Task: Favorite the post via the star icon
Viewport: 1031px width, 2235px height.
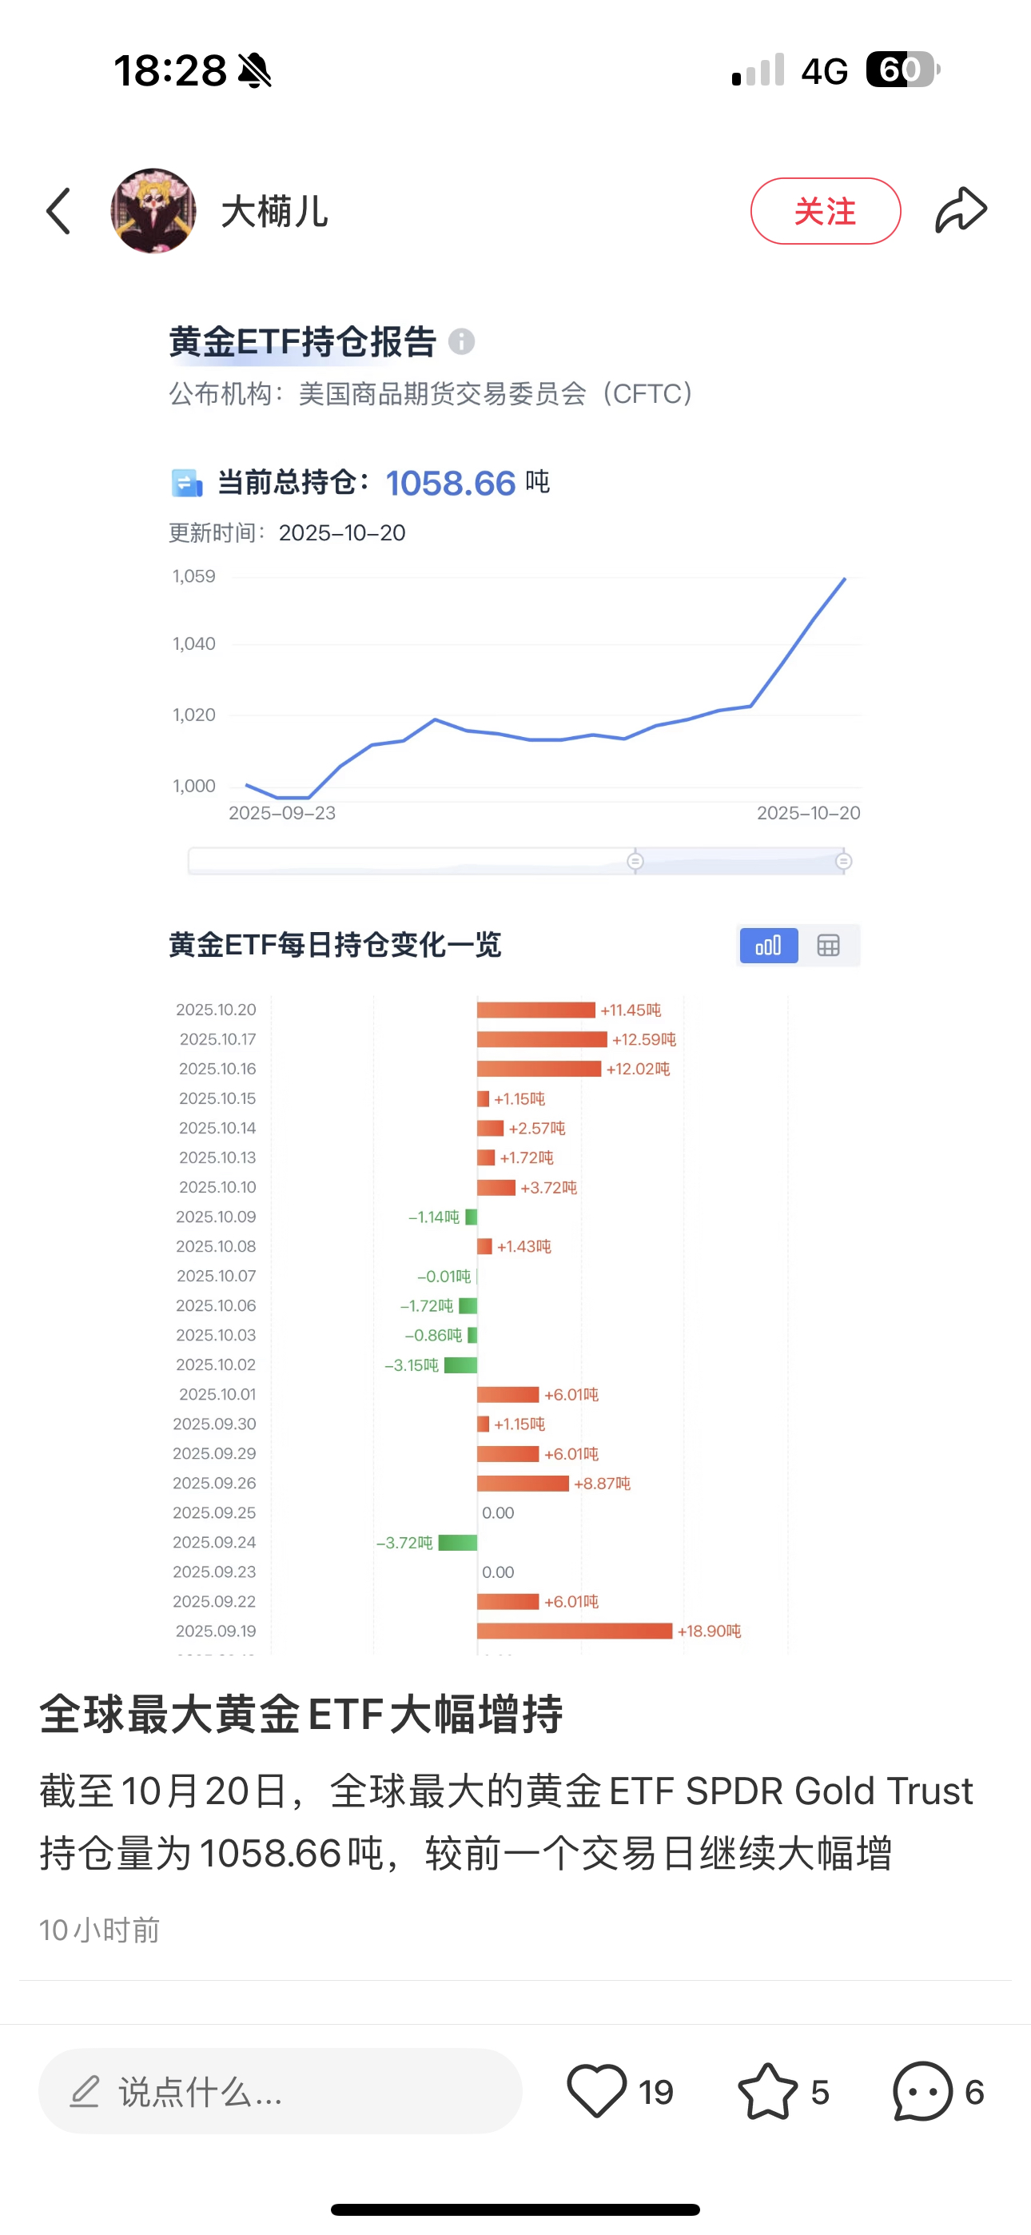Action: click(x=769, y=2091)
